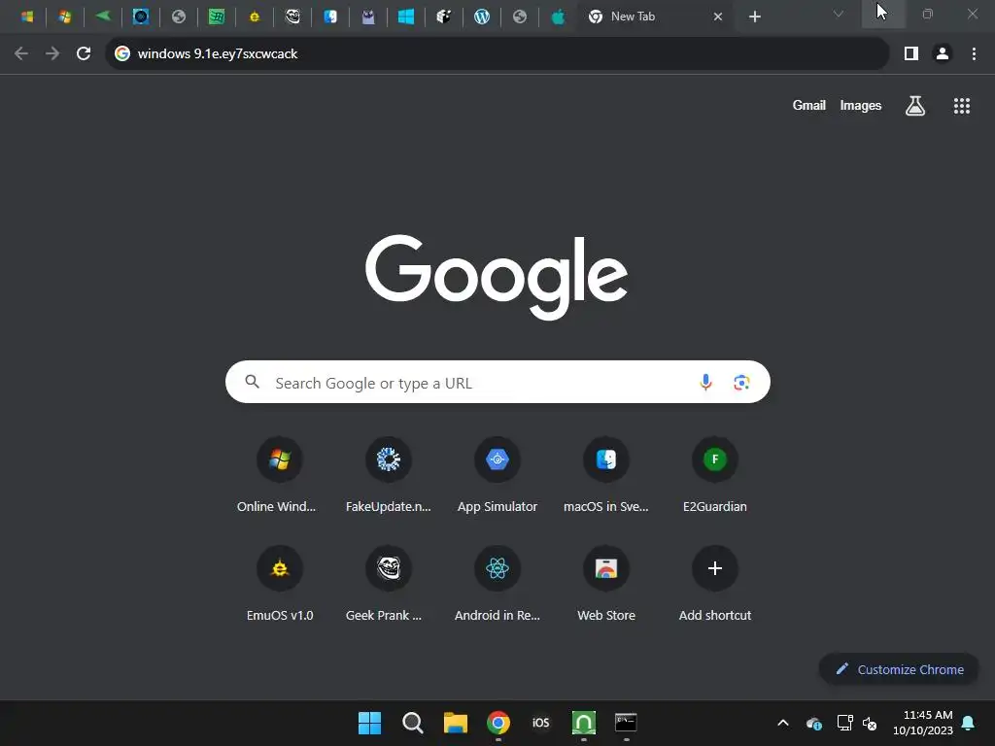995x746 pixels.
Task: Click the address bar containing windows 9.1e
Action: (x=497, y=54)
